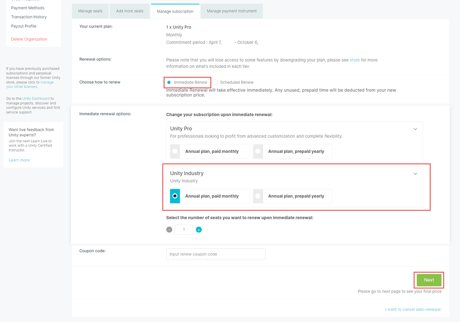Viewport: 460px width, 322px height.
Task: Select the Immediate Renew radio option
Action: [169, 82]
